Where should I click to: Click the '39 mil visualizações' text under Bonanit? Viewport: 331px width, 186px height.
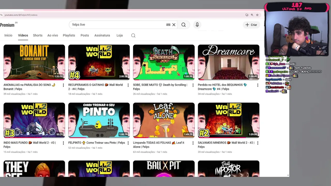(x=14, y=94)
